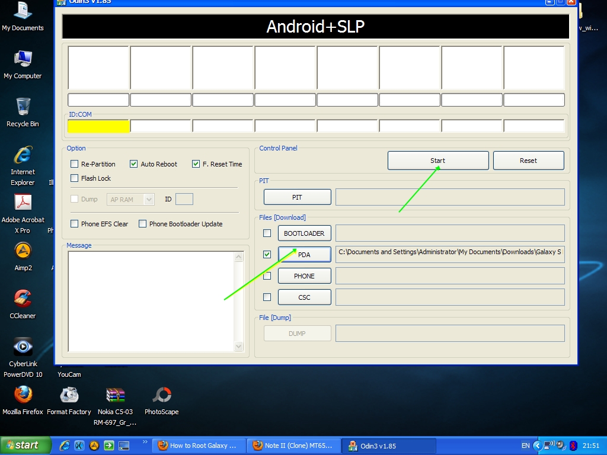Tick the PHONE file checkbox

(x=267, y=276)
